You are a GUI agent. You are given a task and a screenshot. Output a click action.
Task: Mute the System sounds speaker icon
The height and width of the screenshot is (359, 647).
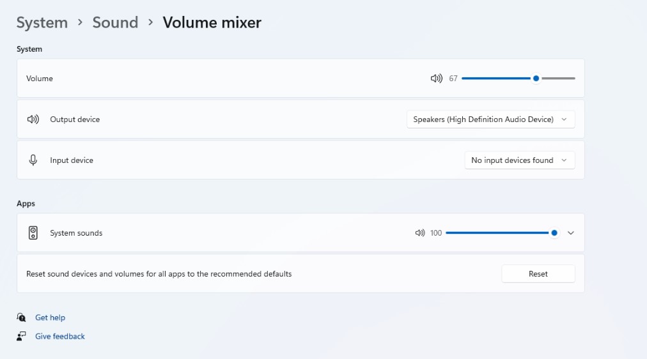pyautogui.click(x=420, y=233)
